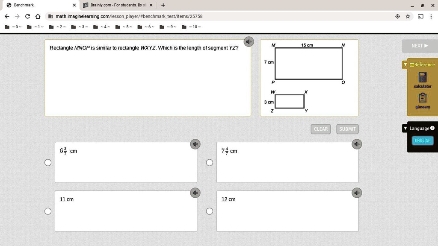Click the CLEAR button
438x246 pixels.
click(x=321, y=129)
